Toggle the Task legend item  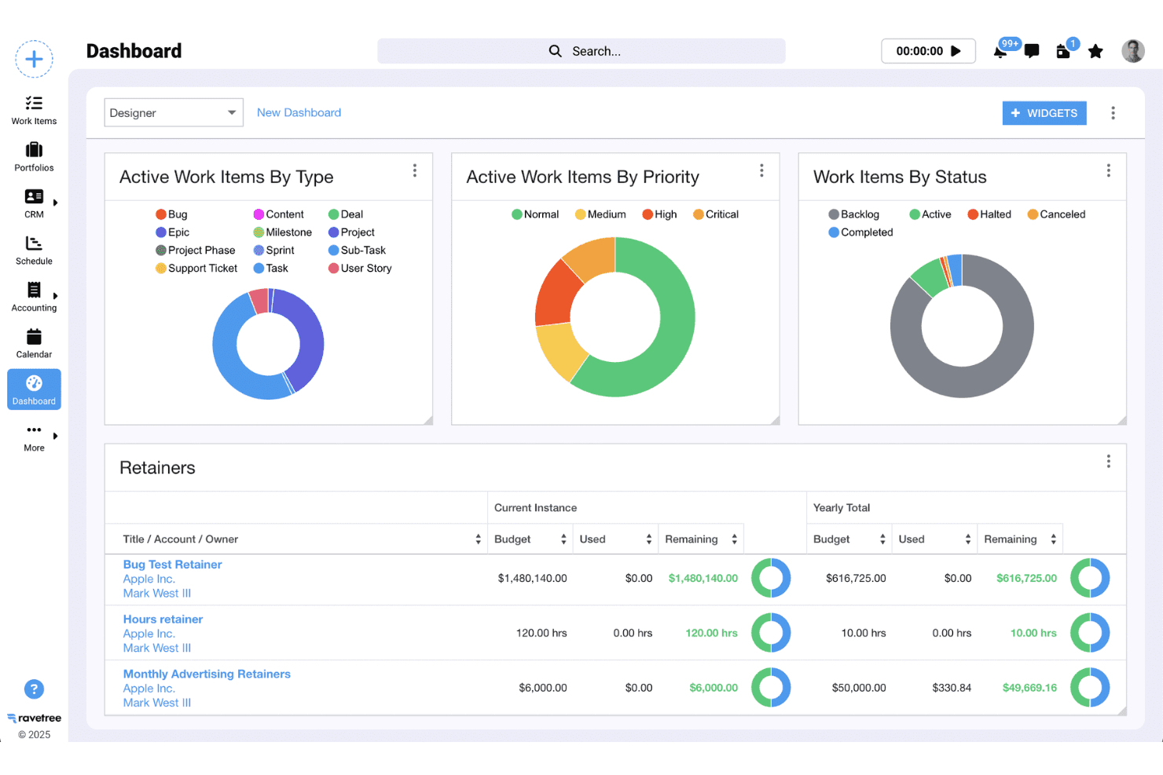tap(271, 269)
